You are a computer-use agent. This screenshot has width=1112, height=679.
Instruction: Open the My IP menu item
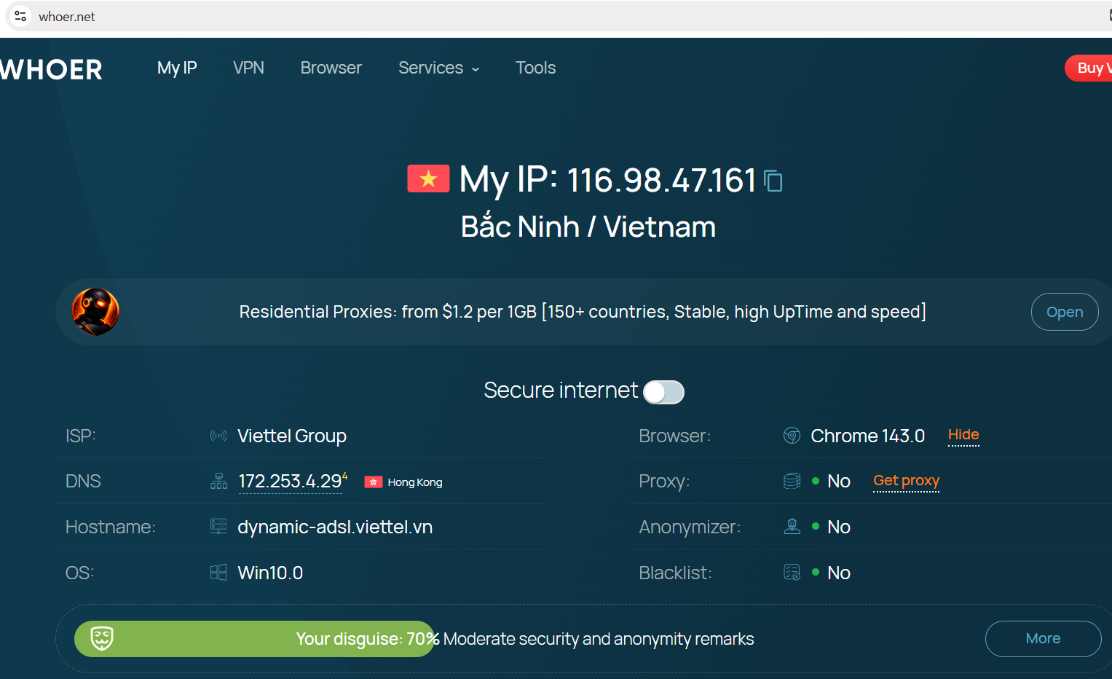pos(177,68)
